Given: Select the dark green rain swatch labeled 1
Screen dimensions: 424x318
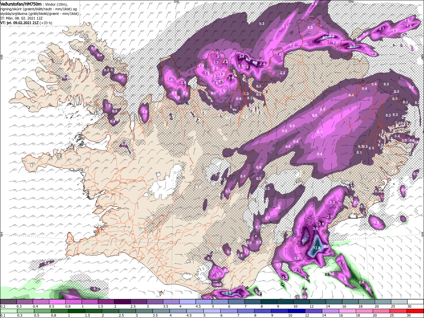Looking at the screenshot, I should (x=76, y=311).
